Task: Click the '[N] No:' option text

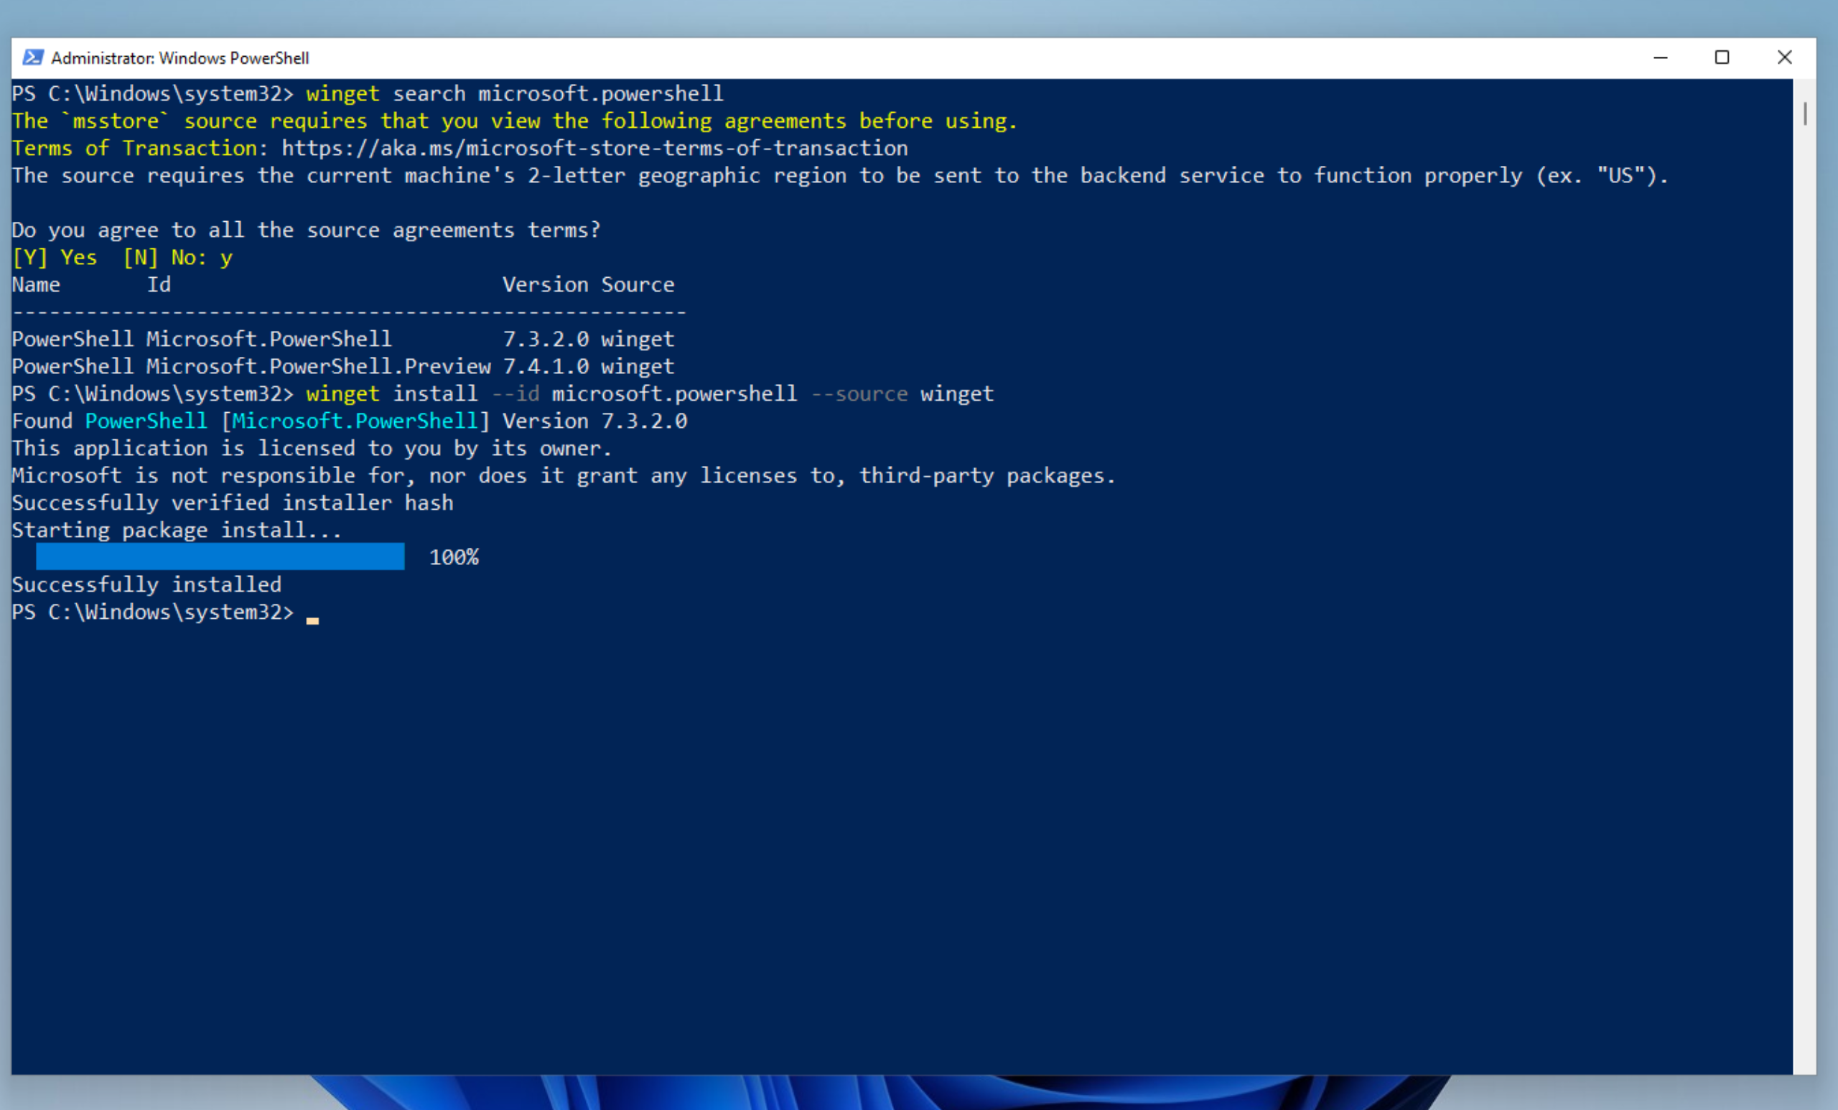Action: tap(165, 257)
